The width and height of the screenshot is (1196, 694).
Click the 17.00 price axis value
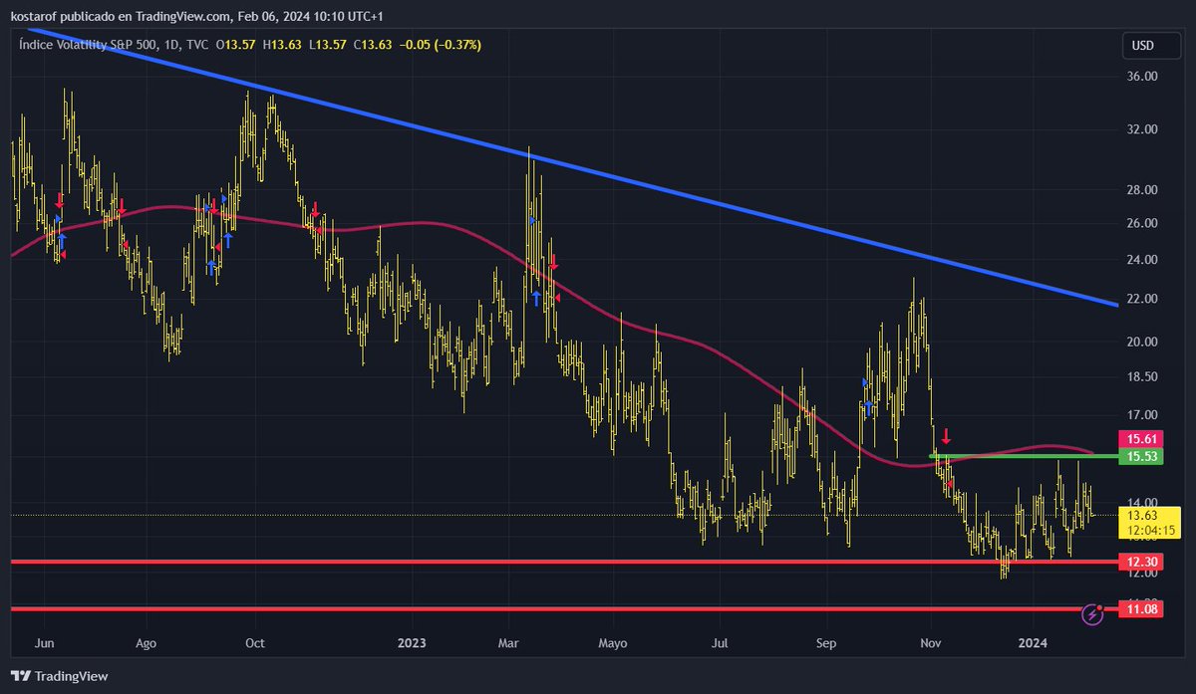click(1142, 415)
